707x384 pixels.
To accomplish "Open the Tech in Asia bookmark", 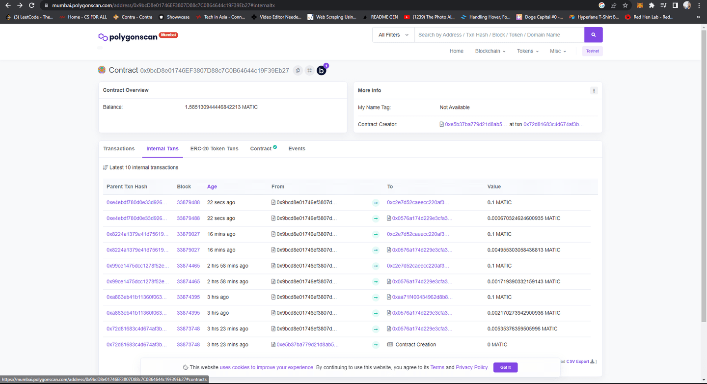I will pos(220,17).
